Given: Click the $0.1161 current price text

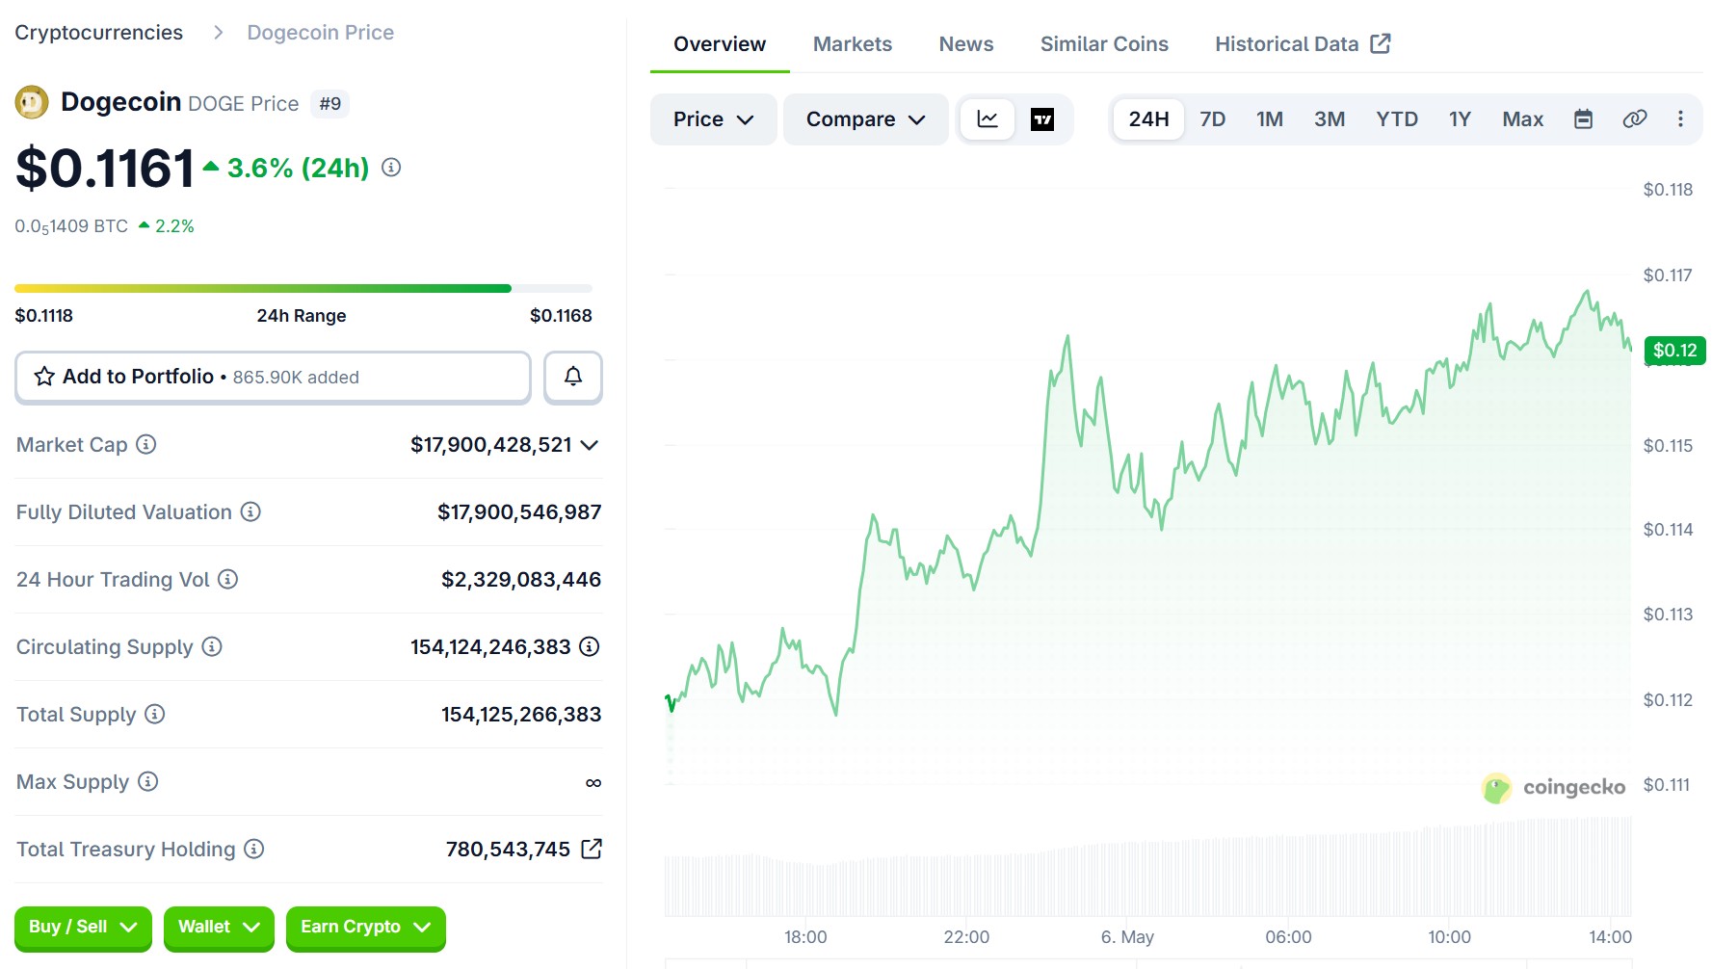Looking at the screenshot, I should tap(106, 169).
